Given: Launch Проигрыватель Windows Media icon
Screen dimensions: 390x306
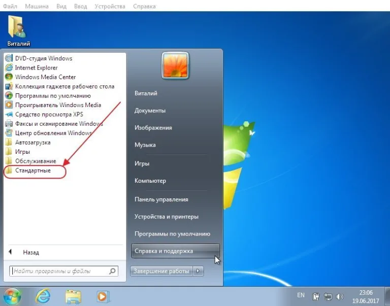Looking at the screenshot, I should 9,105.
